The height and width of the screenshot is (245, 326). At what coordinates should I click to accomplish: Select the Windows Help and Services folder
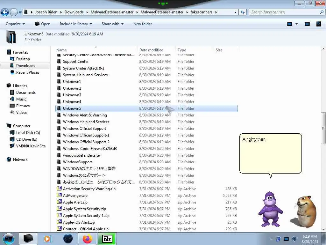(x=86, y=122)
